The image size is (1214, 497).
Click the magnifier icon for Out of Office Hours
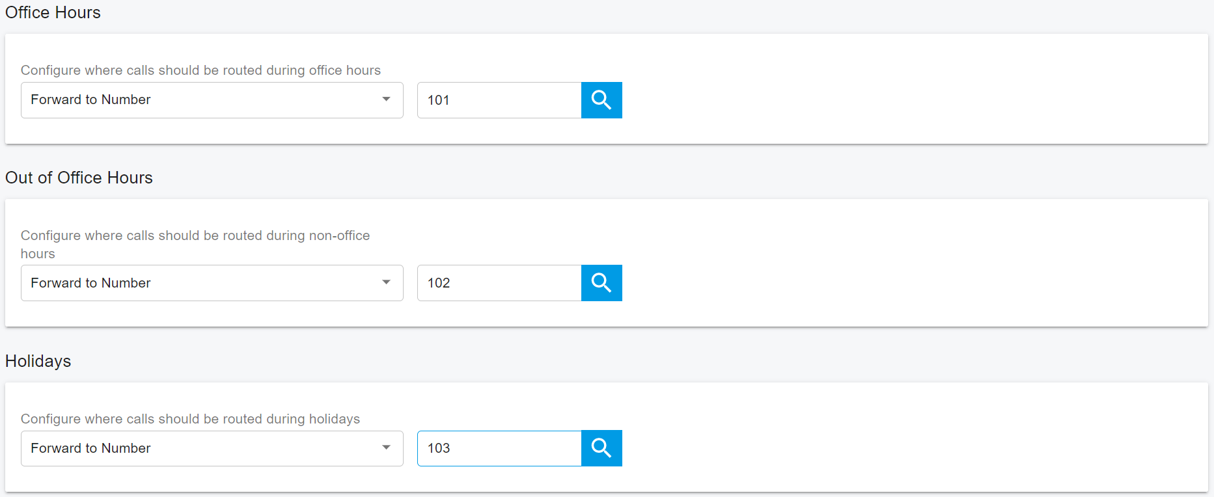pos(601,283)
